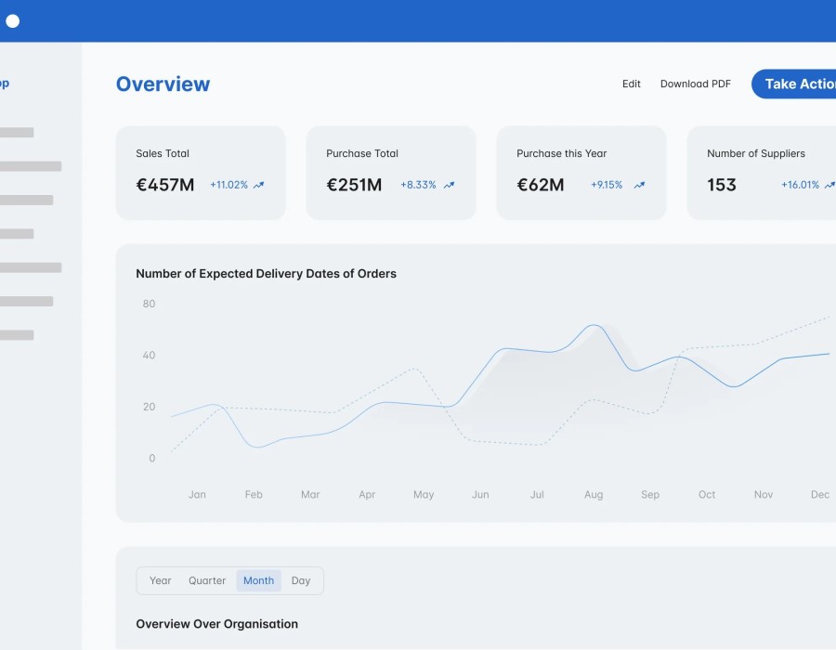Click the trend arrow icon in Sales Total
This screenshot has height=650, width=836.
259,186
